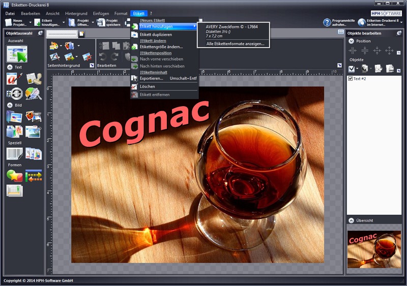The height and width of the screenshot is (286, 407).
Task: Expand the Position section chevron
Action: point(351,41)
